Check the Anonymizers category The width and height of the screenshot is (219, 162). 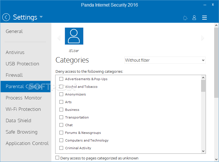[x=61, y=94]
